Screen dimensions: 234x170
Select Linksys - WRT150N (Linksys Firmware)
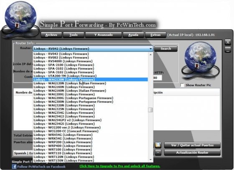coord(90,160)
